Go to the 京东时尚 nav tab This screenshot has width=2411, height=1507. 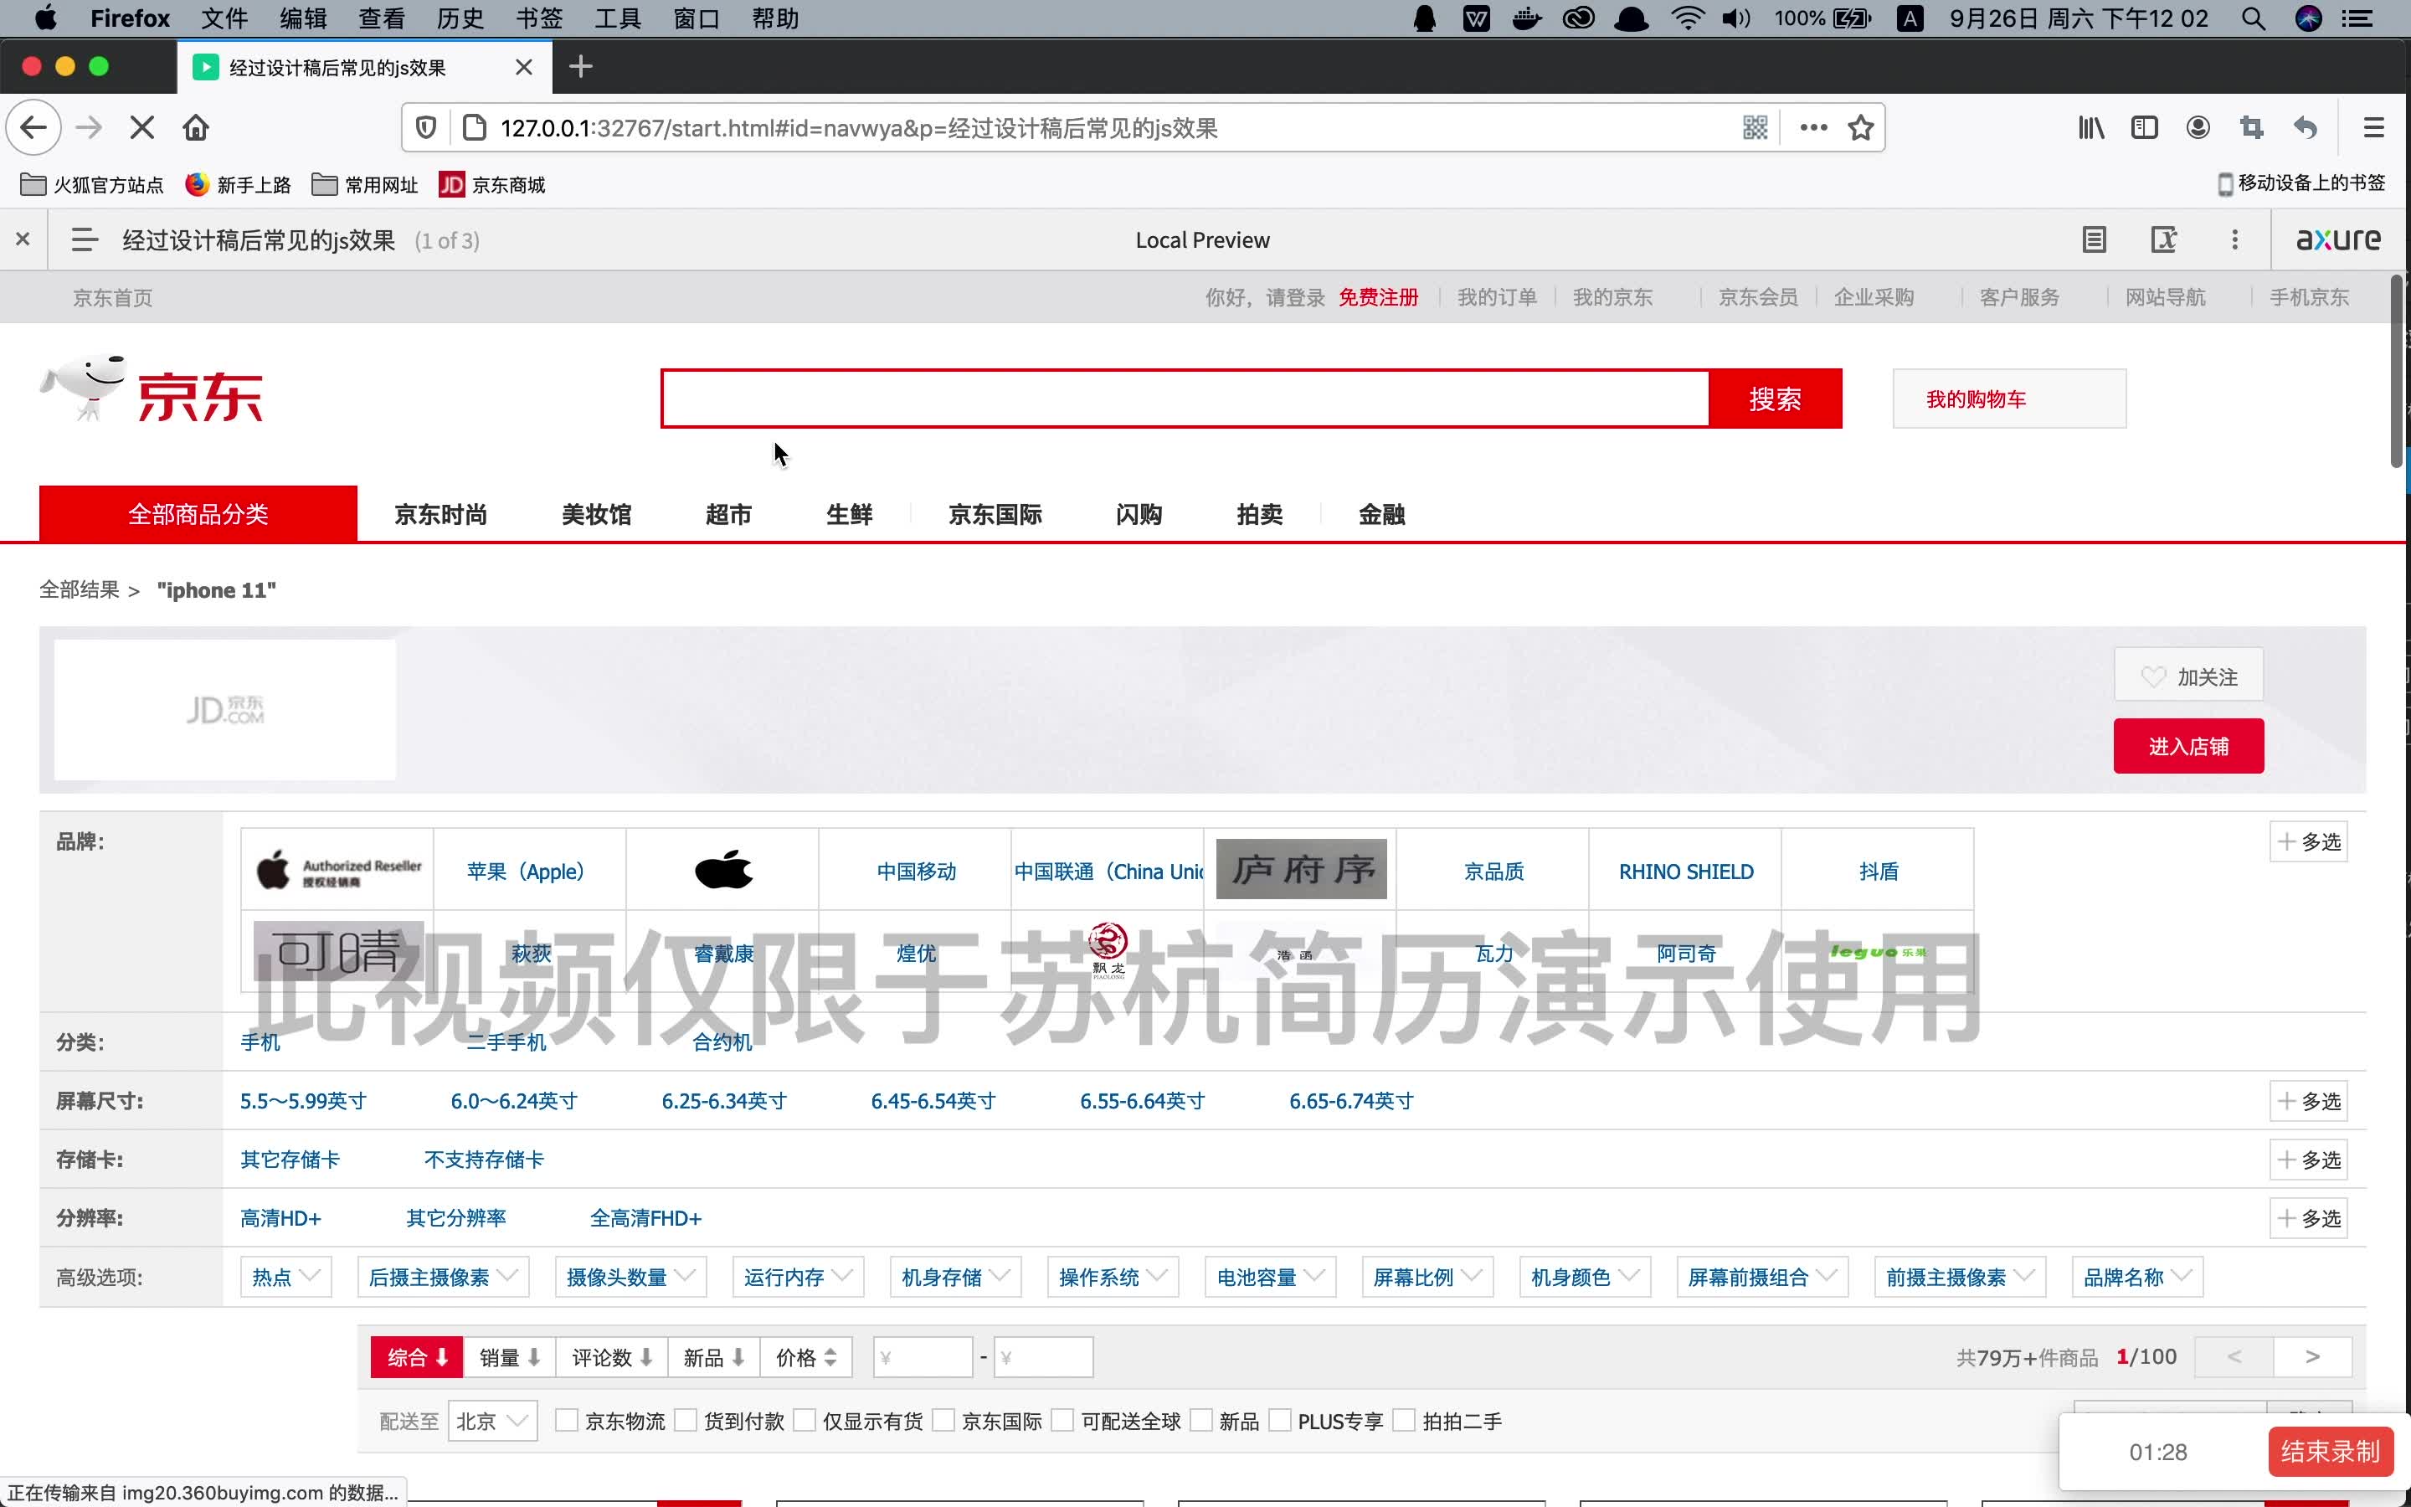(x=440, y=514)
